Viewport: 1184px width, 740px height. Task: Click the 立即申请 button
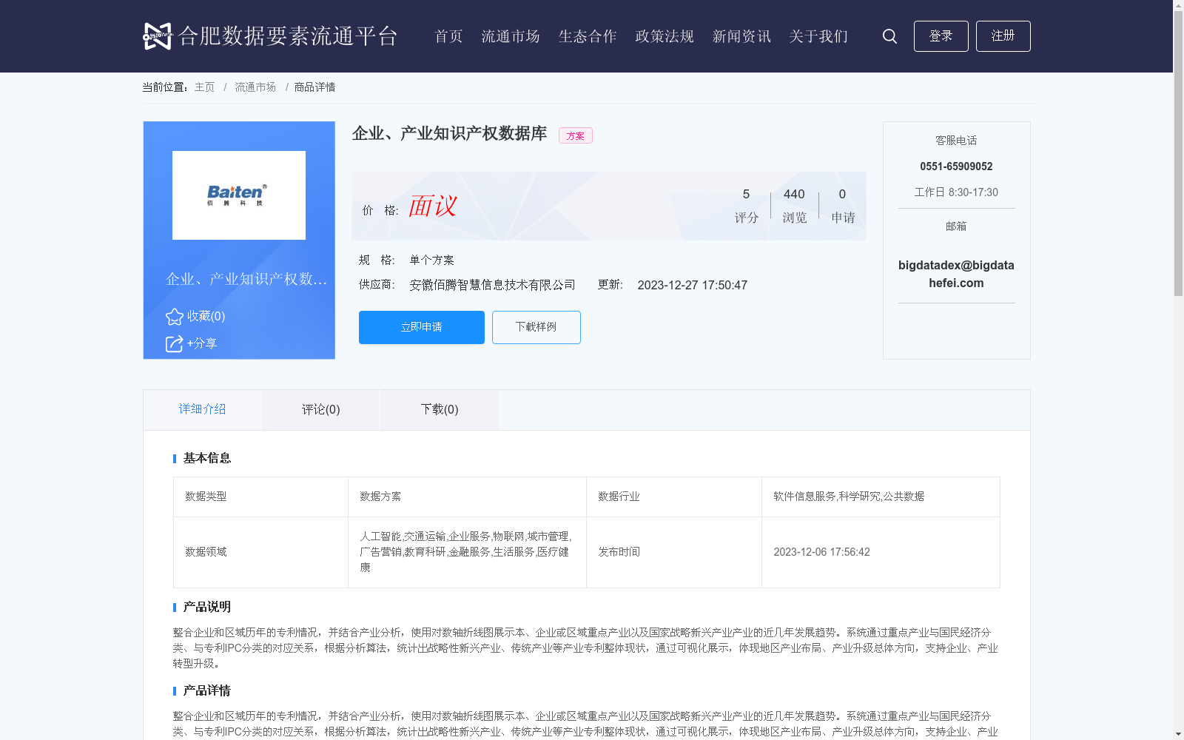[x=422, y=327]
